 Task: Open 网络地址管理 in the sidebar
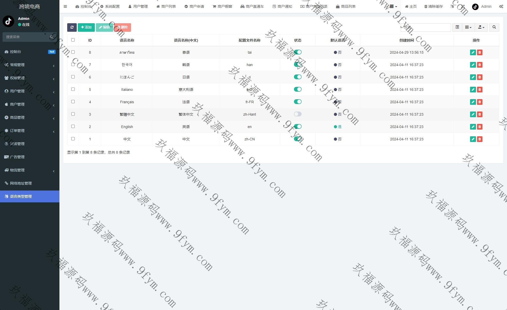tap(21, 183)
